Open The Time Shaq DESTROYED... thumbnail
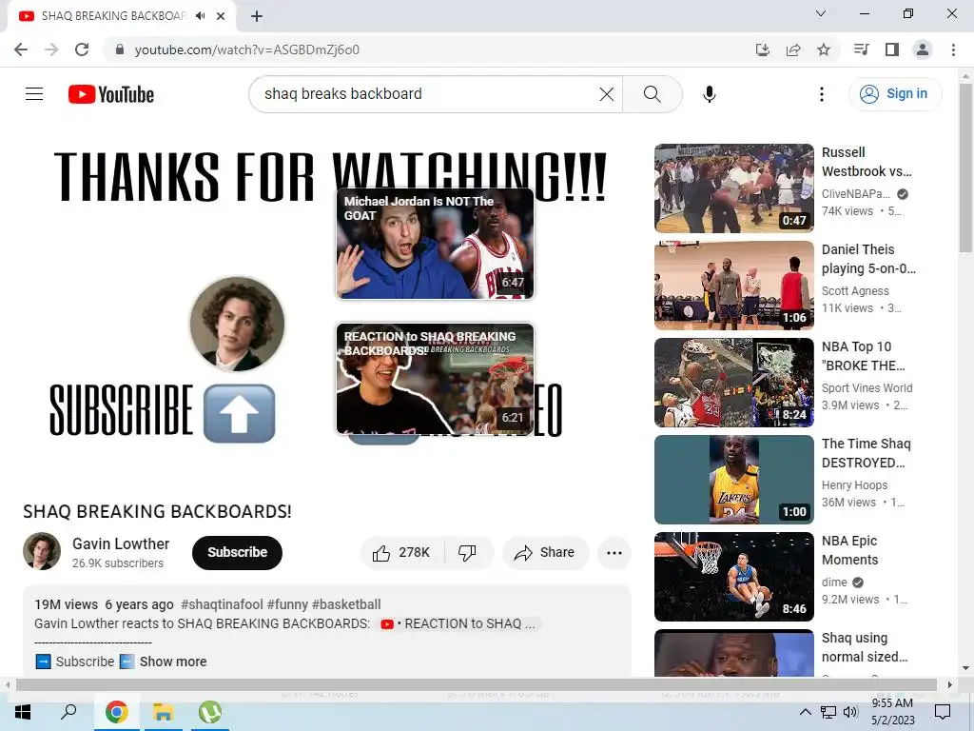Image resolution: width=974 pixels, height=731 pixels. 733,480
